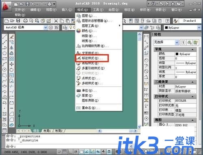Select the Rotate modify tool
The height and width of the screenshot is (155, 203).
coord(12,70)
